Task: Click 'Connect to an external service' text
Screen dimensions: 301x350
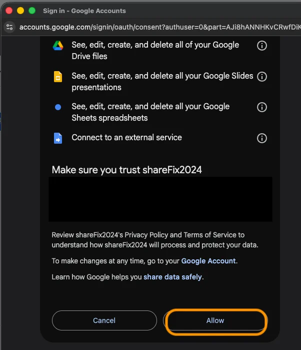Action: click(126, 137)
